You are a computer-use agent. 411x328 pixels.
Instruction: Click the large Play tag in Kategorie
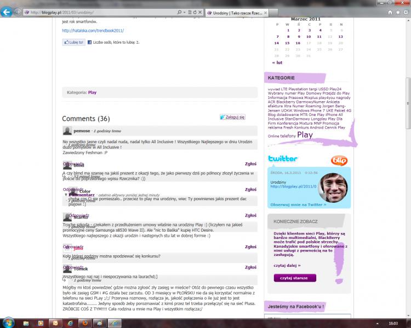pyautogui.click(x=305, y=135)
